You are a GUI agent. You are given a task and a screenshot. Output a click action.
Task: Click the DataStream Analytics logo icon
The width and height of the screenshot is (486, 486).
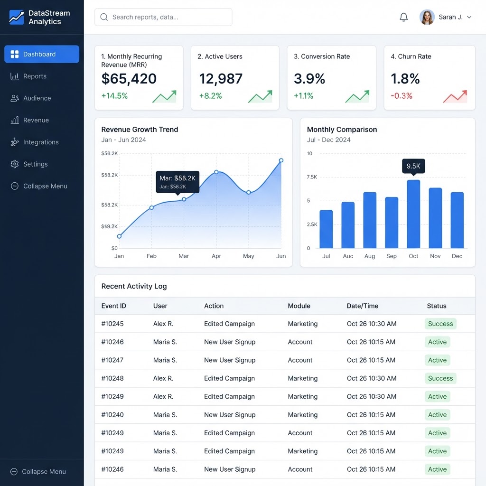(x=17, y=17)
